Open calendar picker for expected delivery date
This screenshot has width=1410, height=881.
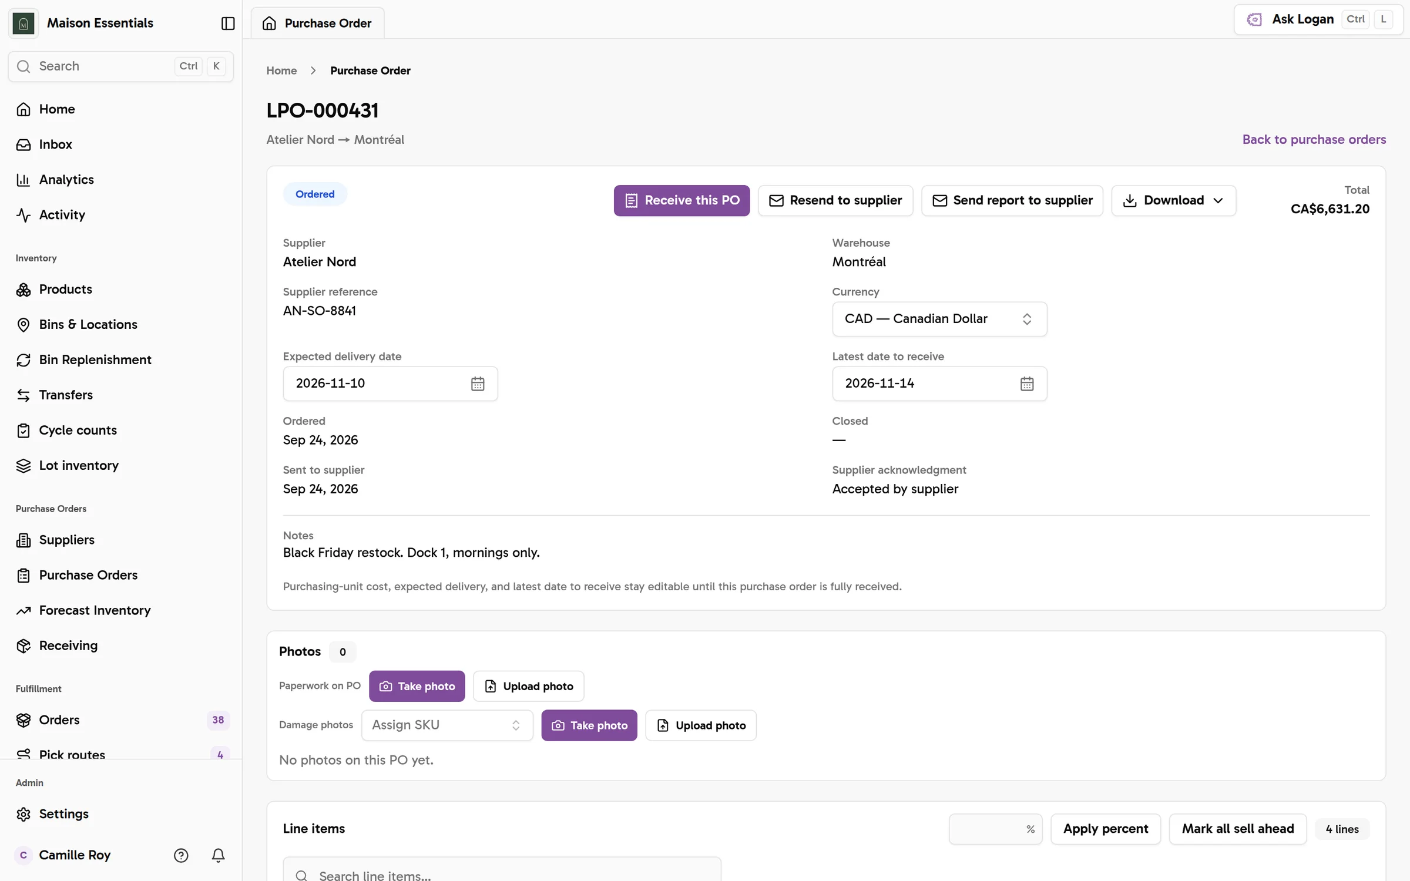[478, 384]
